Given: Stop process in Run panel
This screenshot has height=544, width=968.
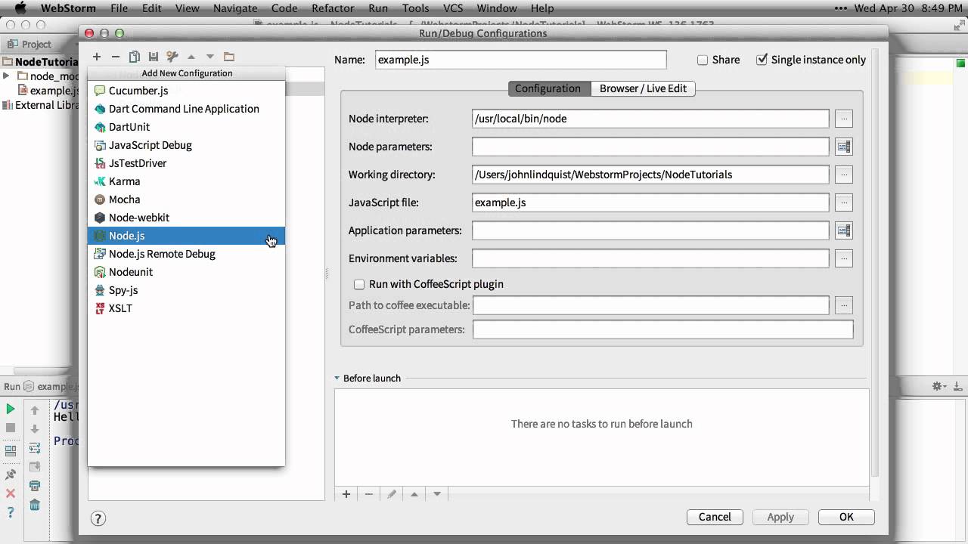Looking at the screenshot, I should click(x=11, y=428).
